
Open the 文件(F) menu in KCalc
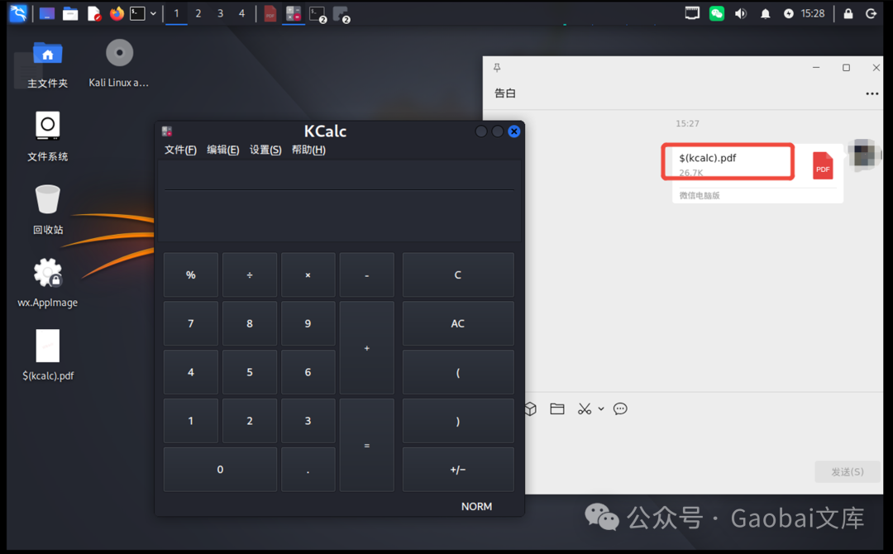point(180,150)
